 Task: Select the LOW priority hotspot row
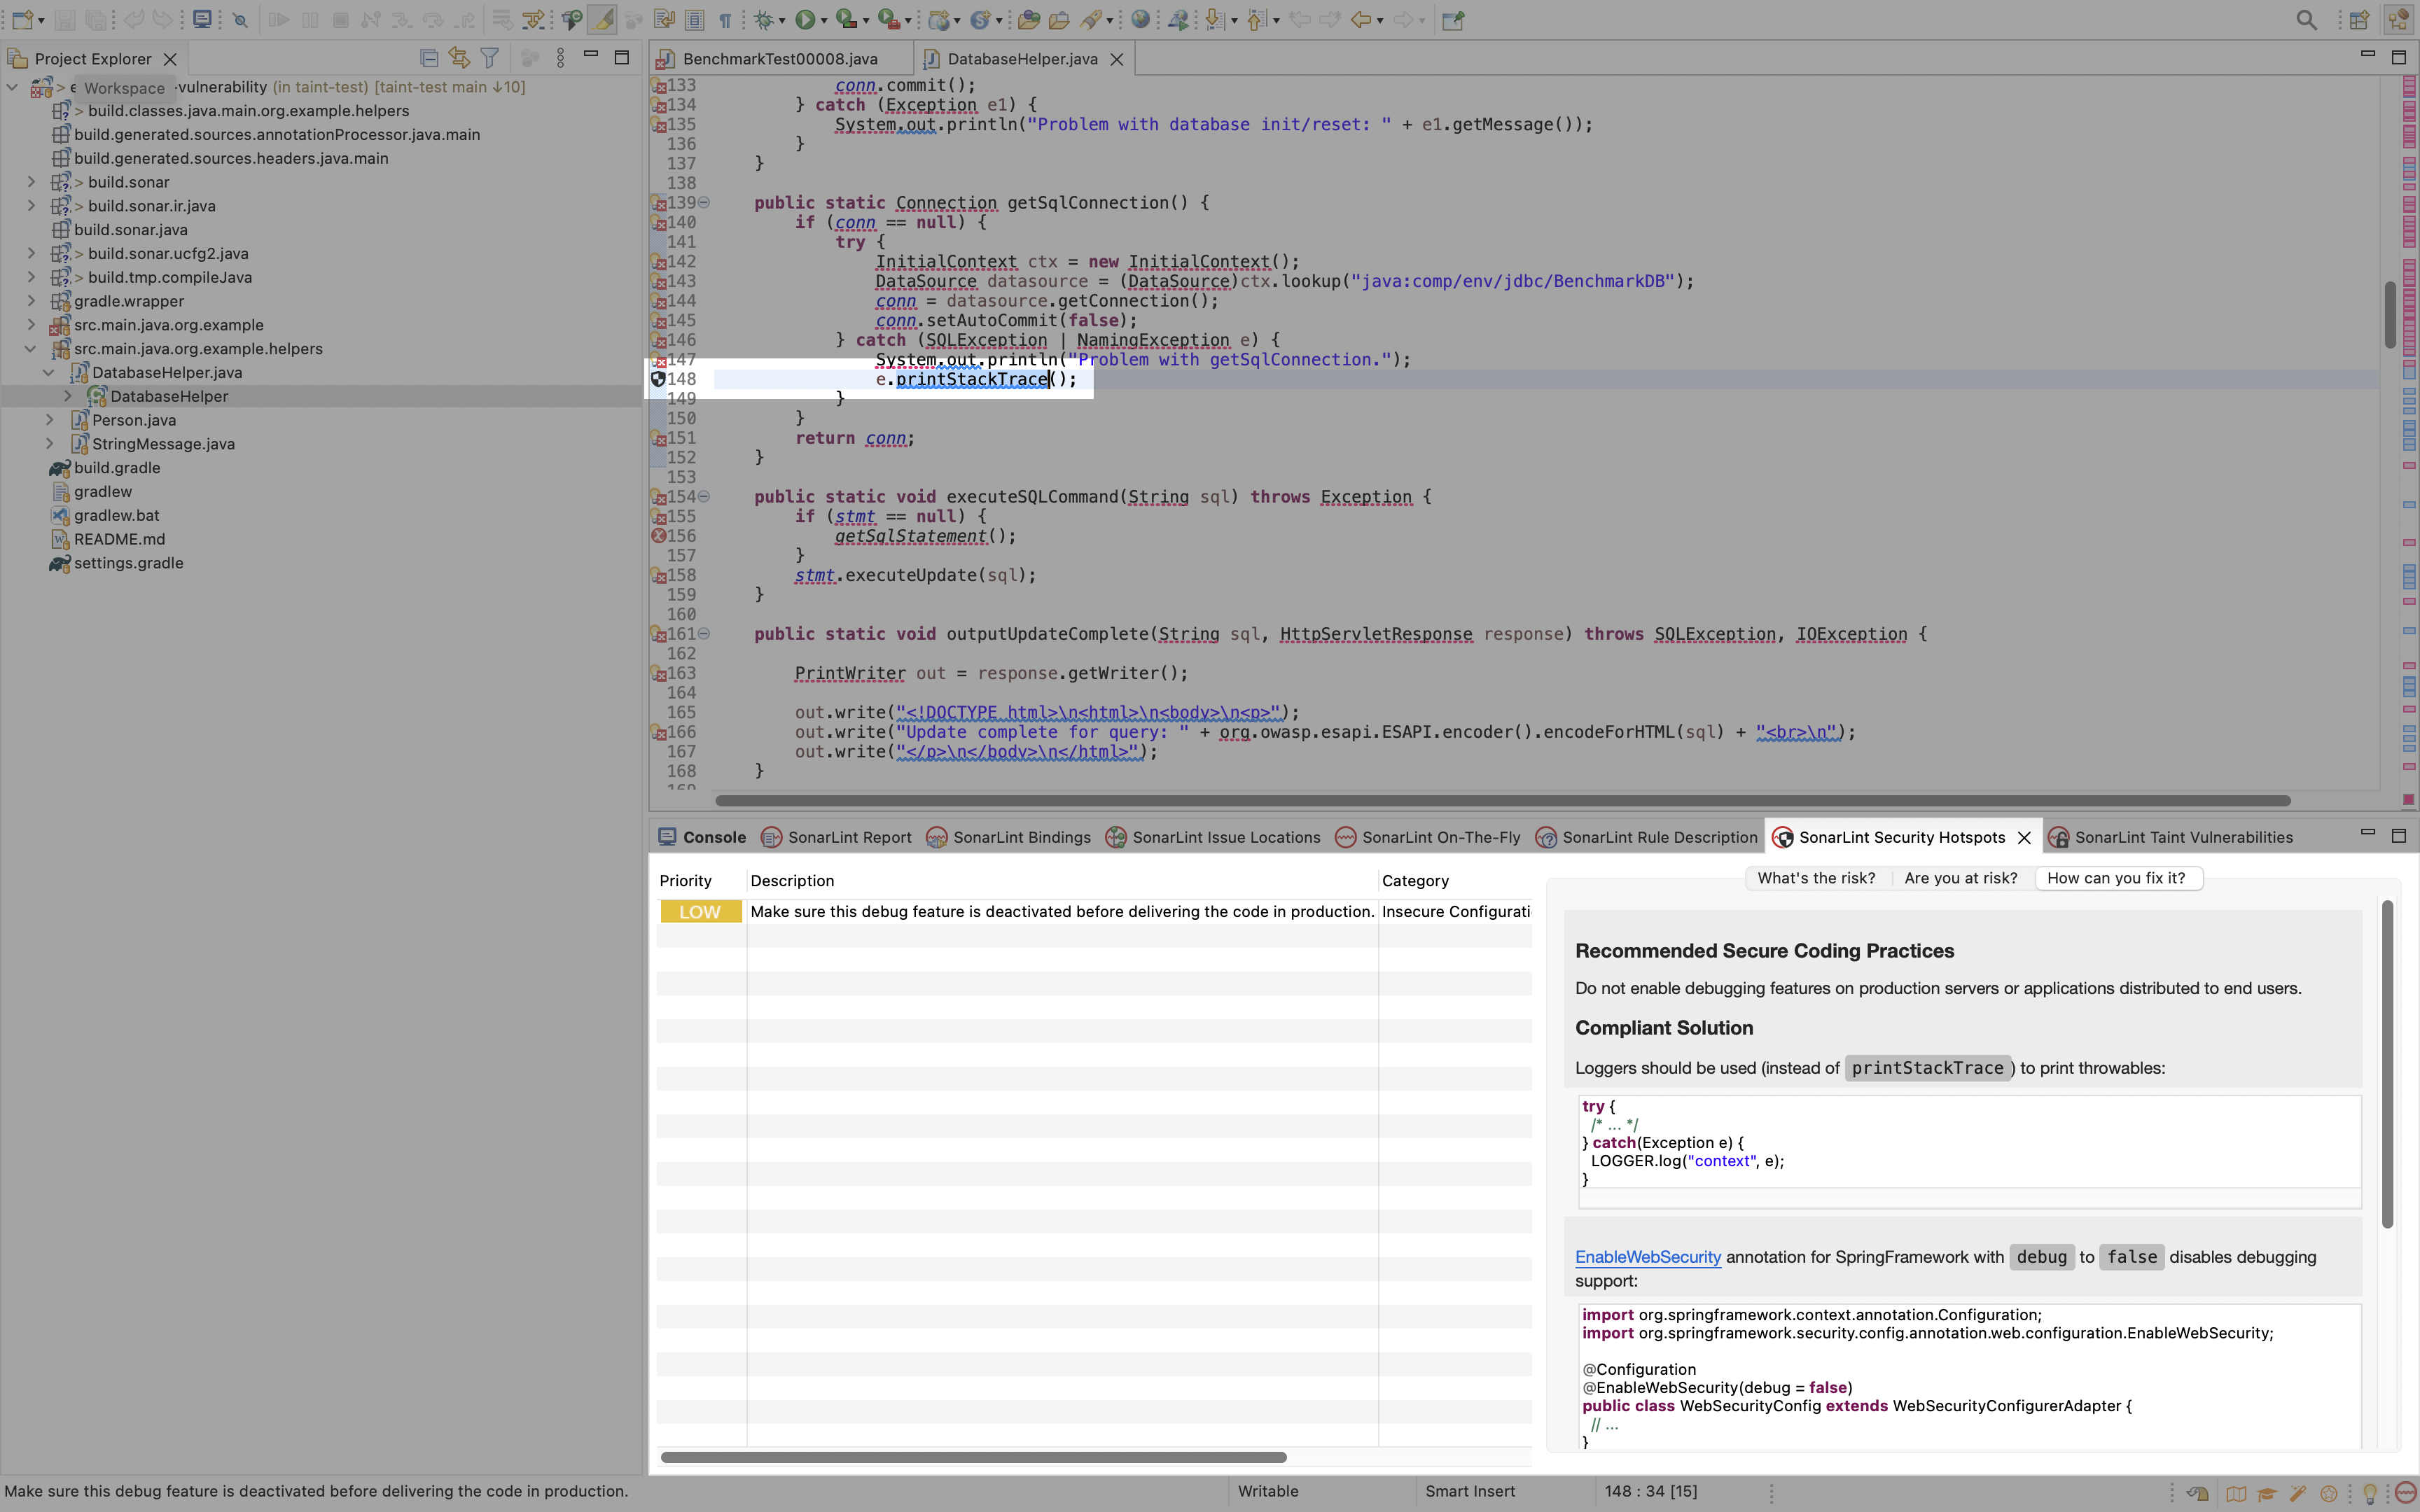point(1094,912)
